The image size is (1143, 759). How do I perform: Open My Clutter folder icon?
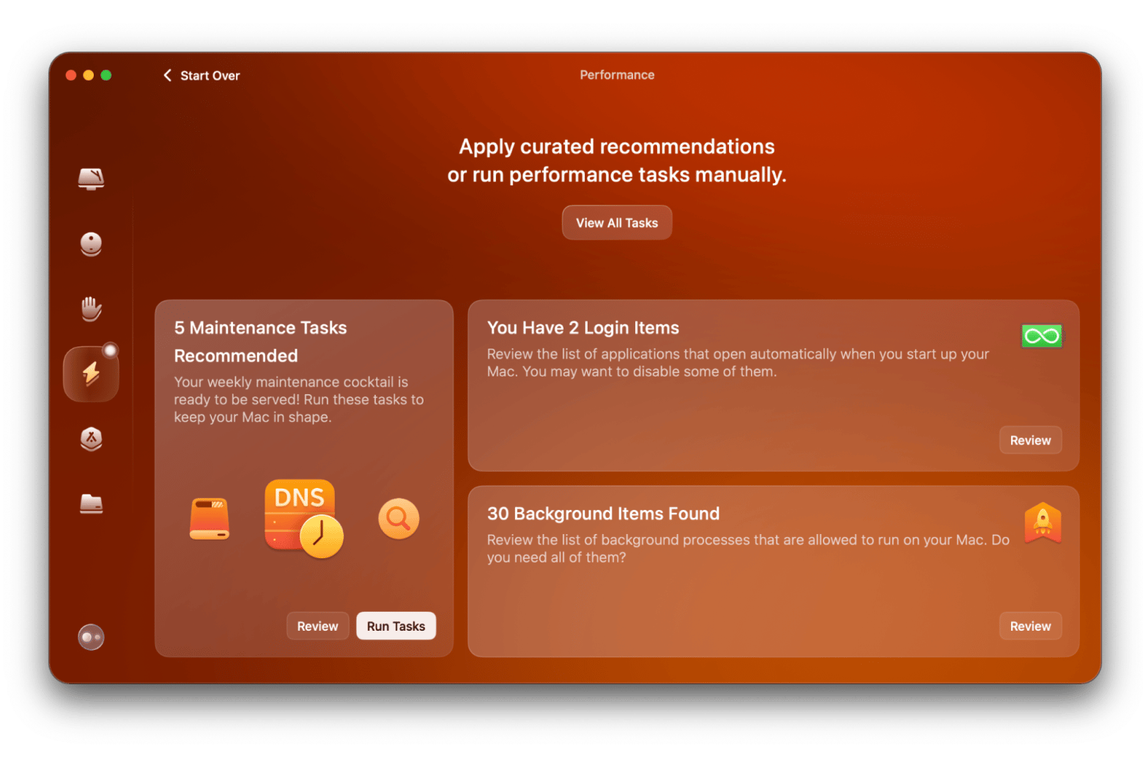tap(91, 503)
